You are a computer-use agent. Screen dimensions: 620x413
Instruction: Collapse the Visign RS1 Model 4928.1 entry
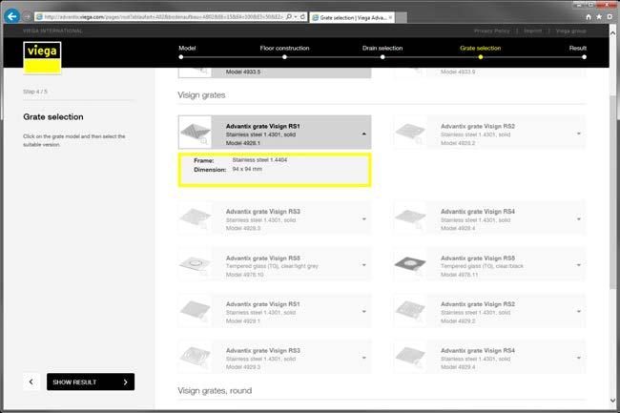click(x=363, y=134)
